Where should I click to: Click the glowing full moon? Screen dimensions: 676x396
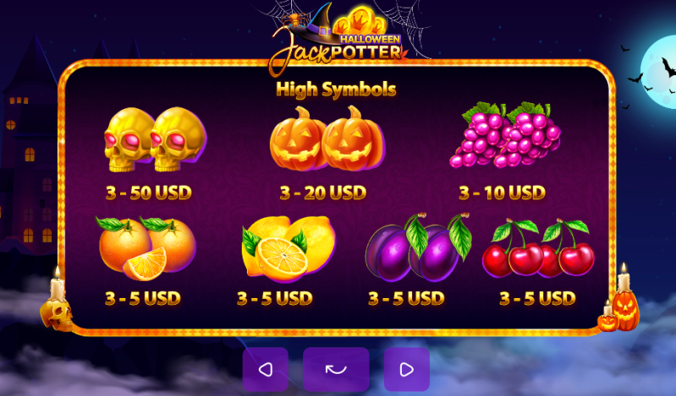click(658, 73)
